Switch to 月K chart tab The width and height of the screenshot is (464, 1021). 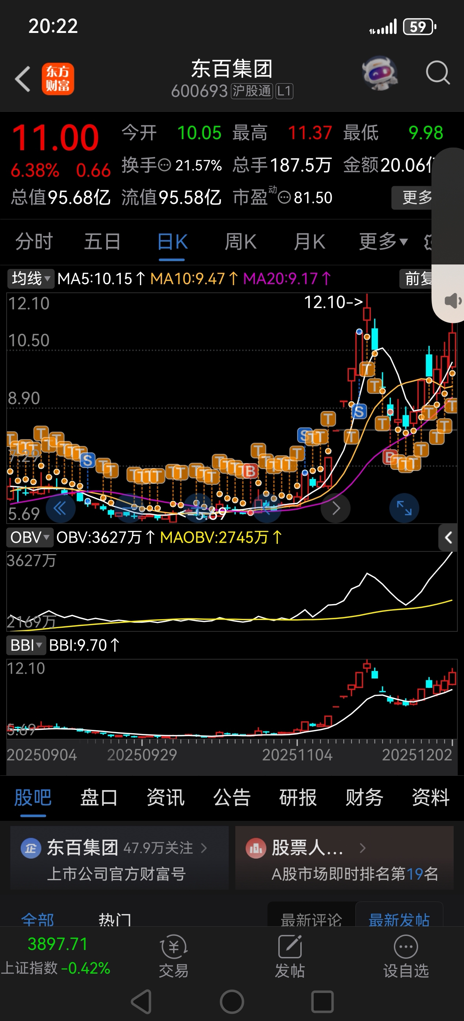pos(310,241)
